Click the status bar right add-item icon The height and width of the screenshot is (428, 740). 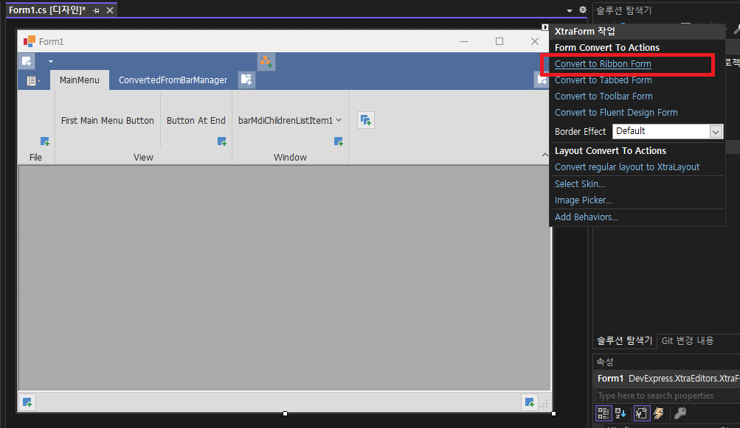point(530,402)
